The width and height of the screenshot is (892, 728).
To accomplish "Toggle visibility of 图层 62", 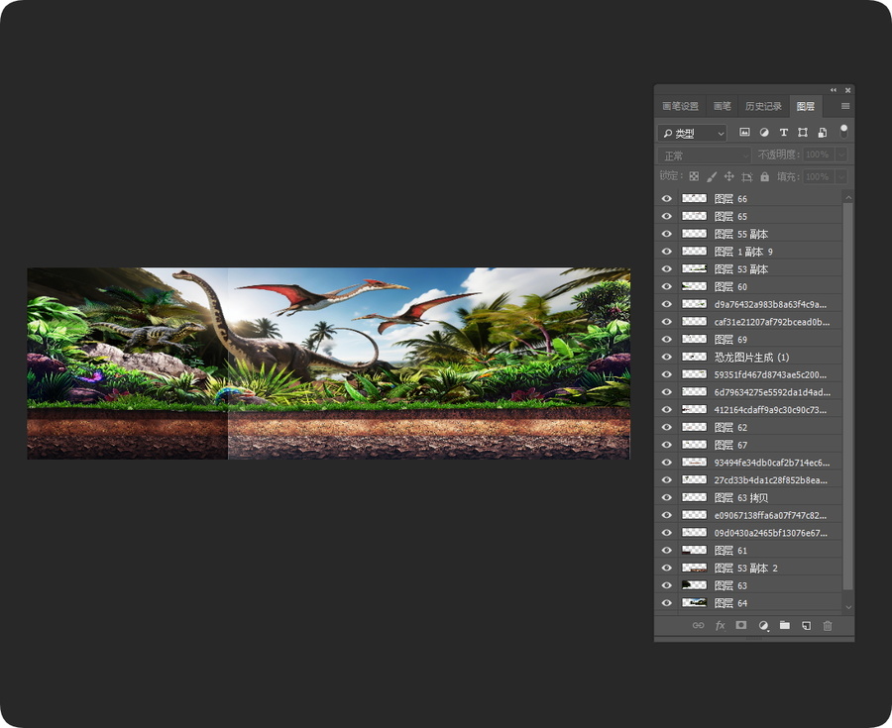I will [x=667, y=427].
